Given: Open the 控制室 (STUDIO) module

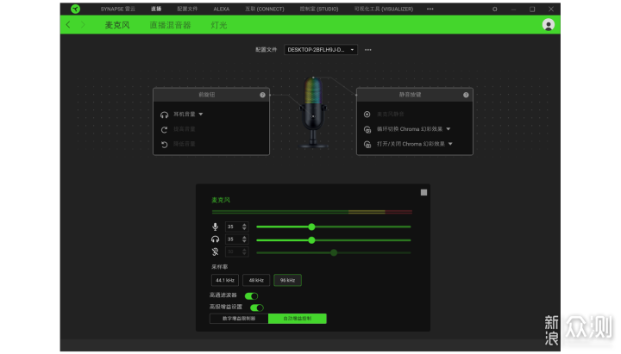Looking at the screenshot, I should [x=319, y=9].
